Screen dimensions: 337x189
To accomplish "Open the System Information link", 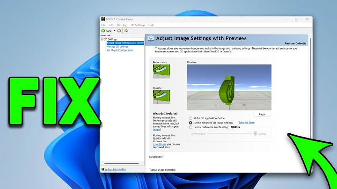I will click(116, 169).
